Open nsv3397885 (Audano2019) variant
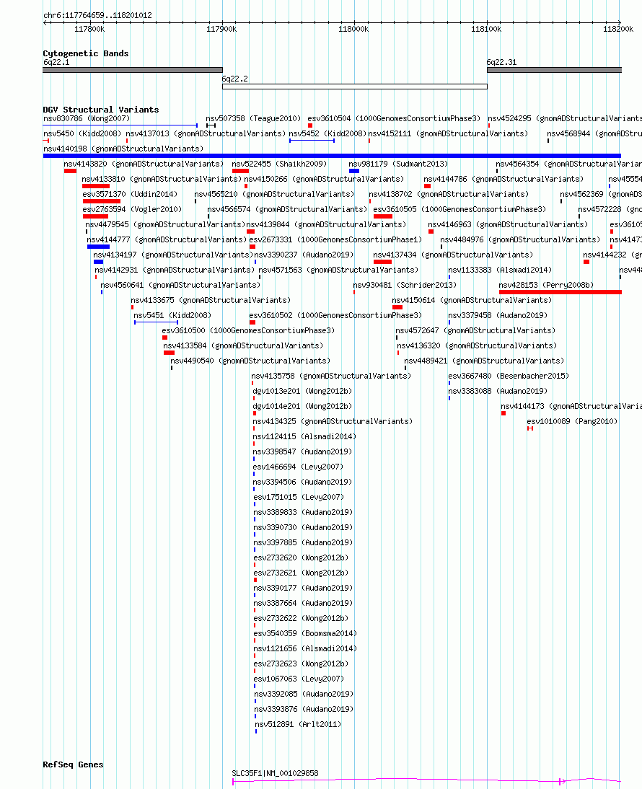Image resolution: width=642 pixels, height=789 pixels. click(x=304, y=542)
